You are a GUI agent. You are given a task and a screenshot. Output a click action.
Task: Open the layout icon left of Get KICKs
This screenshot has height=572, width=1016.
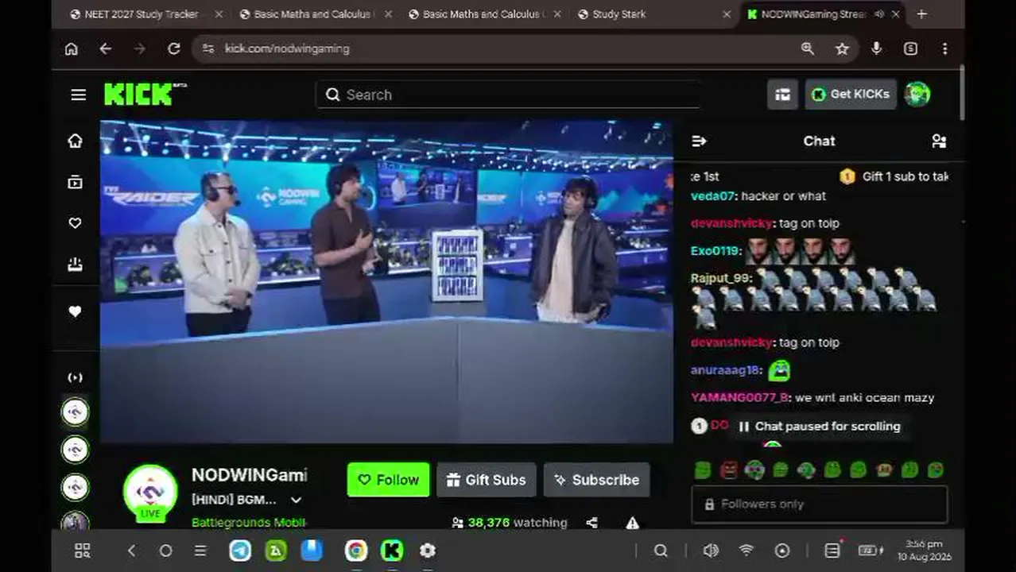click(x=782, y=95)
